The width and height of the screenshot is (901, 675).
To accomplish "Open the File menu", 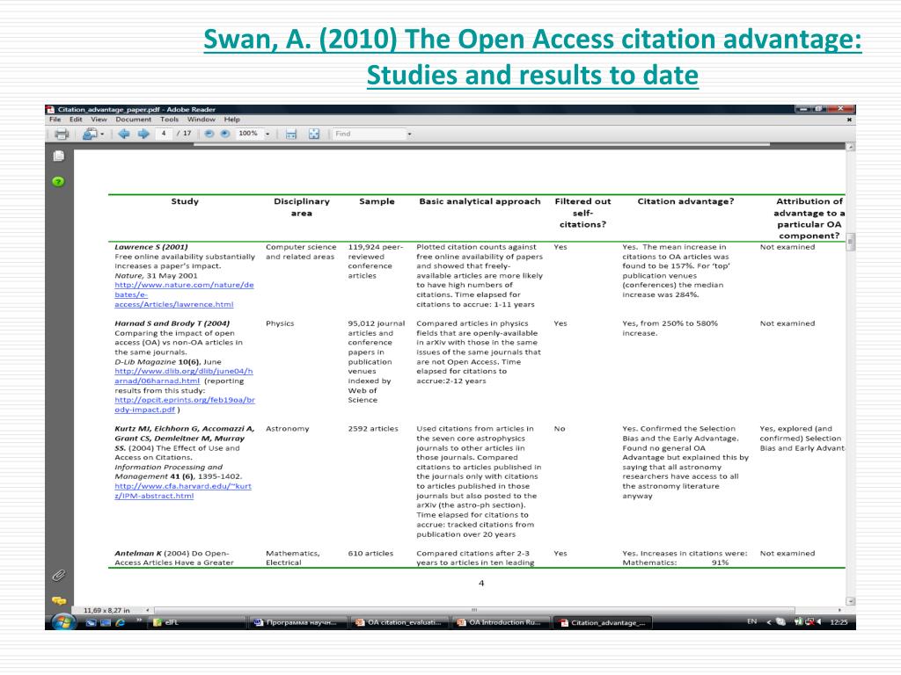I will coord(55,120).
